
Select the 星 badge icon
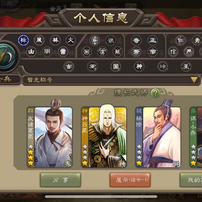click(186, 66)
